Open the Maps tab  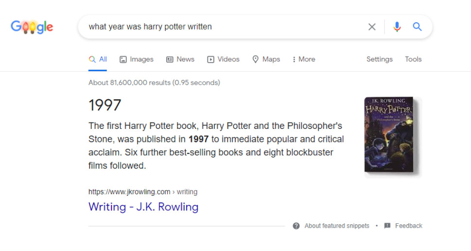click(266, 59)
